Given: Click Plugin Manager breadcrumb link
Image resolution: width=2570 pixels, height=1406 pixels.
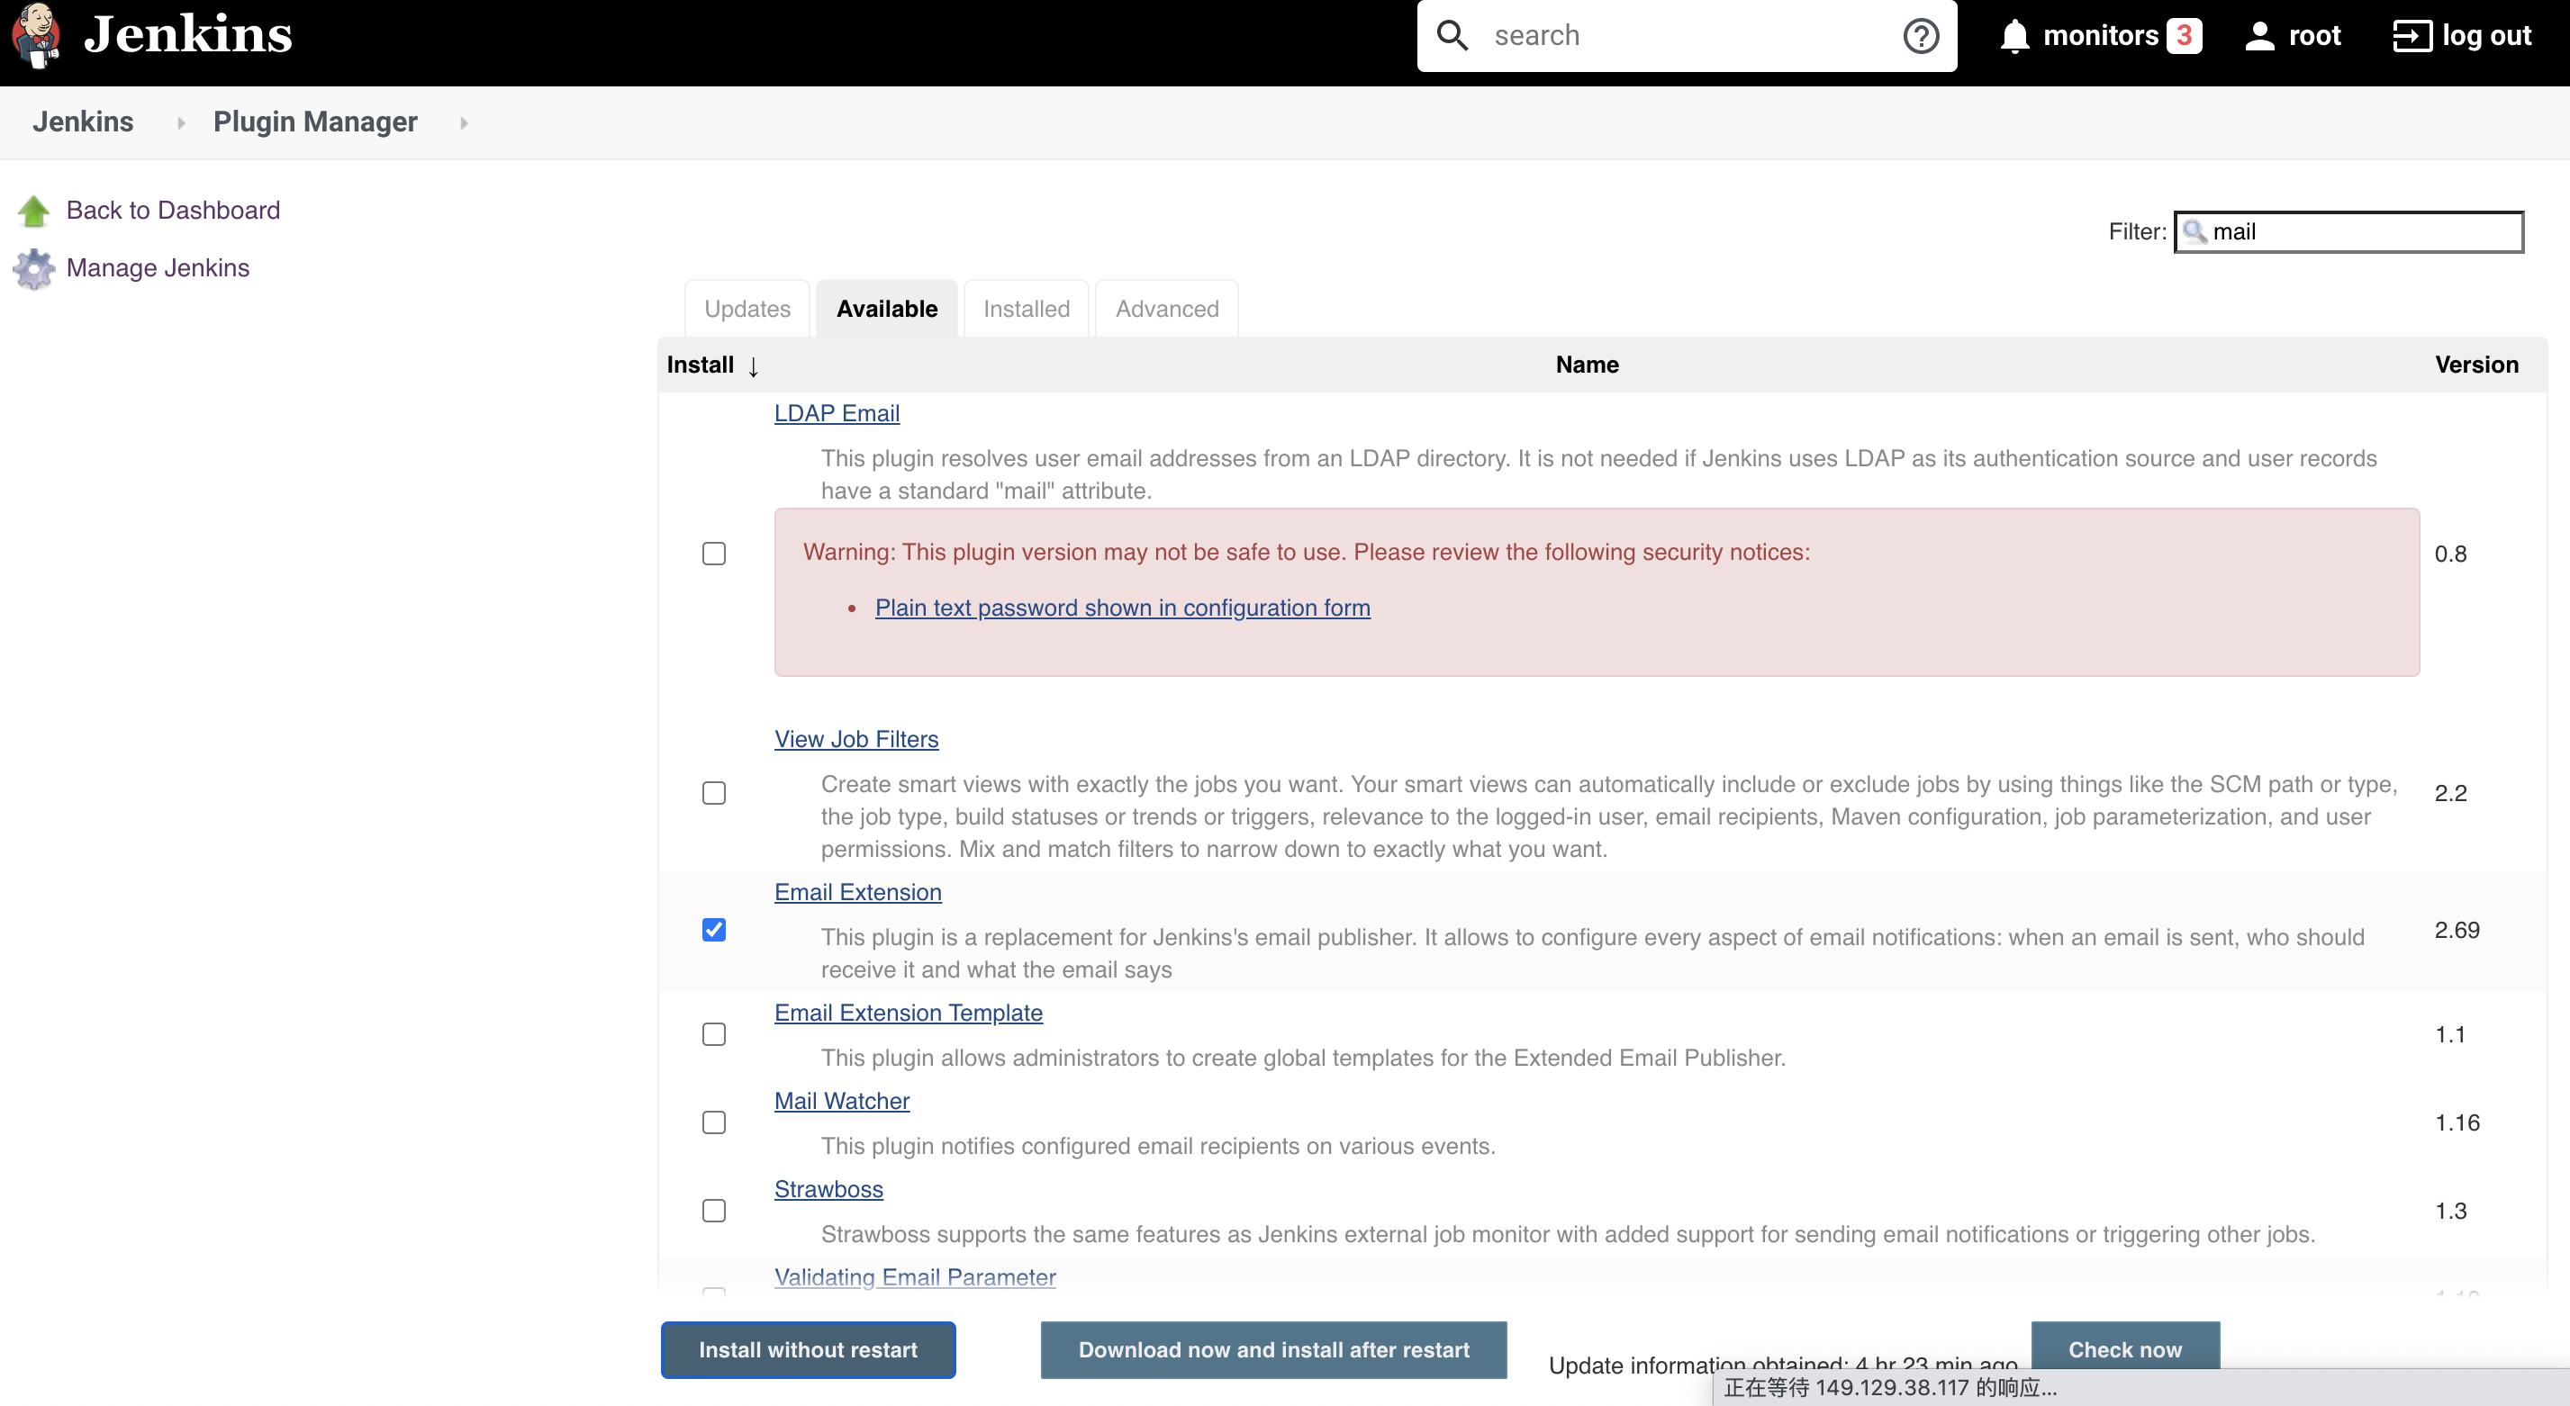Looking at the screenshot, I should pos(315,122).
